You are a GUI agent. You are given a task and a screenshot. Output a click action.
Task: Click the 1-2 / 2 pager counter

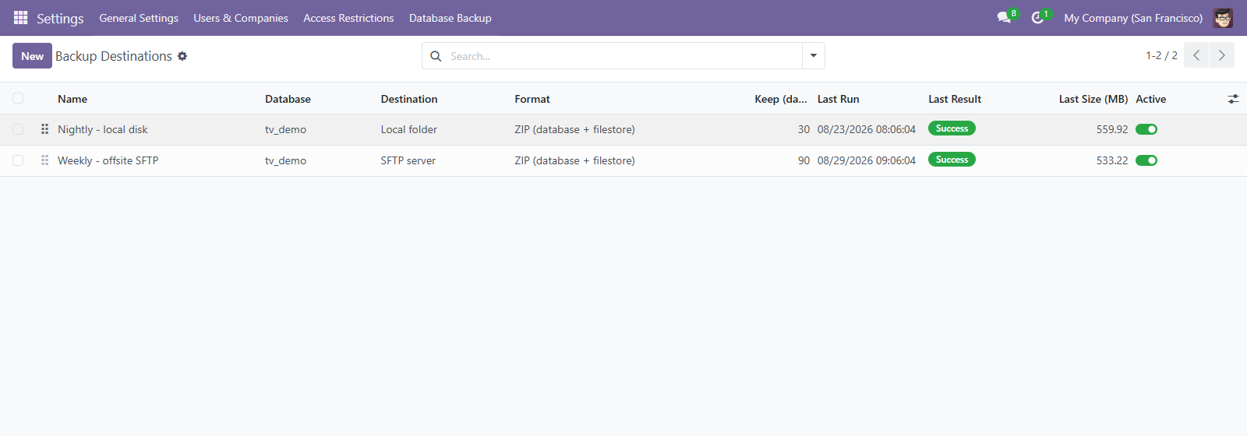(x=1161, y=55)
